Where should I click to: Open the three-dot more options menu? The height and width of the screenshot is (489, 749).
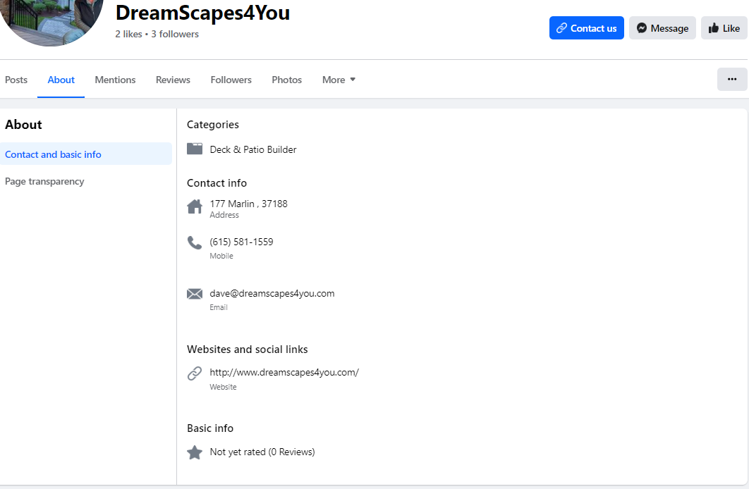point(732,79)
